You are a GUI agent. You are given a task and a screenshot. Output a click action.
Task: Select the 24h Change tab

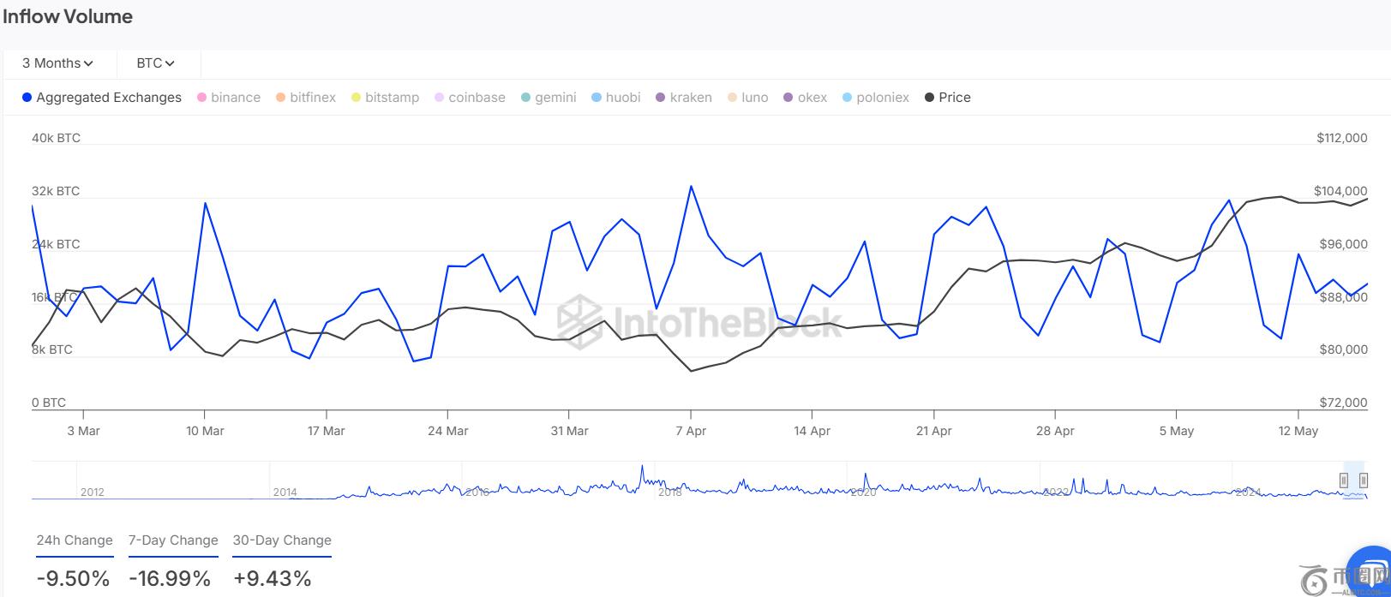(75, 540)
